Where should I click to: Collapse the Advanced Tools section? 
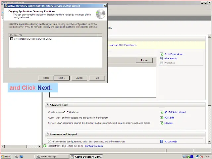point(47,105)
